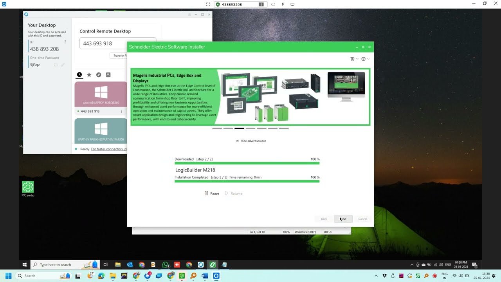Show hidden icons in the remote system tray

click(x=411, y=265)
